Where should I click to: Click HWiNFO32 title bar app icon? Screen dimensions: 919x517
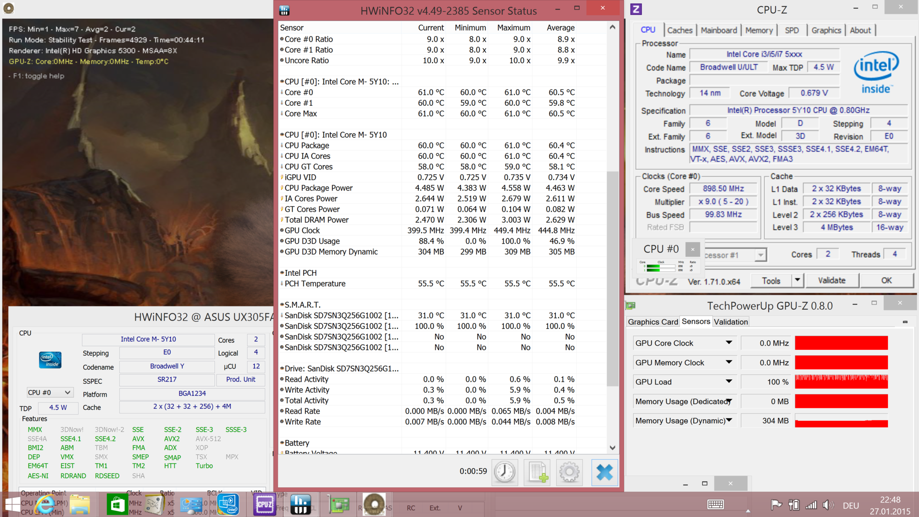(x=284, y=10)
